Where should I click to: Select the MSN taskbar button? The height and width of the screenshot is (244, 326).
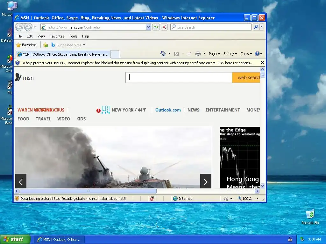point(59,240)
